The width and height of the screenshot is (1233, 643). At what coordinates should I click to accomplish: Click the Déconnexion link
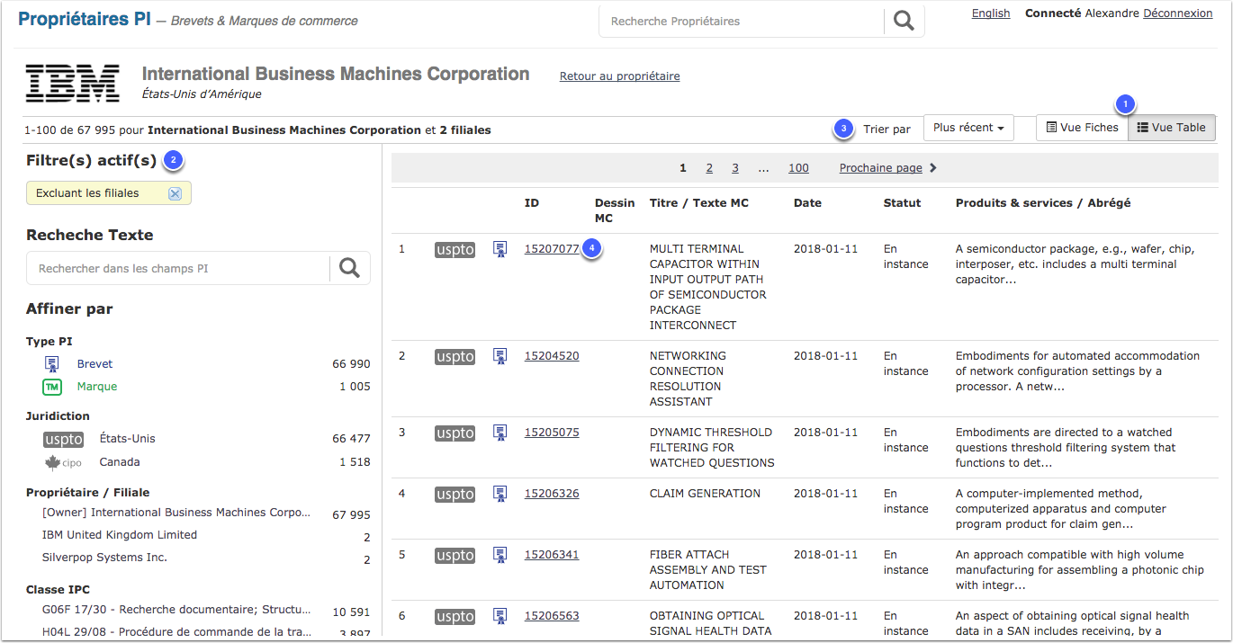tap(1178, 13)
